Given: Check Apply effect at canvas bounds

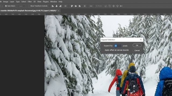Looking at the screenshot, I should [103, 50].
